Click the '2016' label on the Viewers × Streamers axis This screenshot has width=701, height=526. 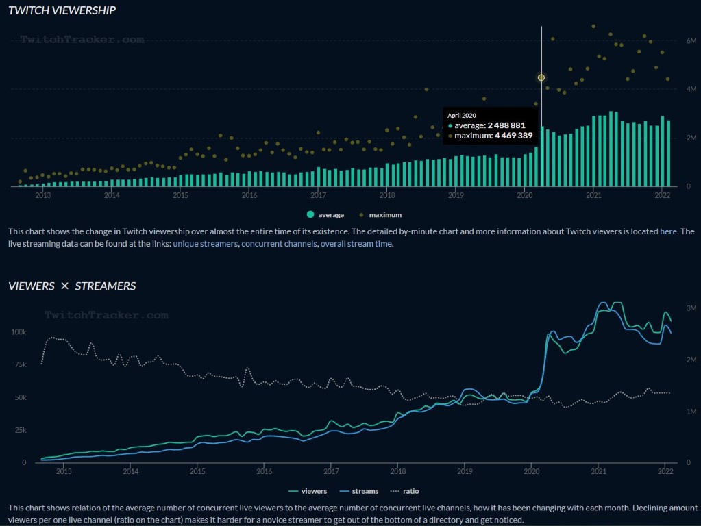pos(265,471)
